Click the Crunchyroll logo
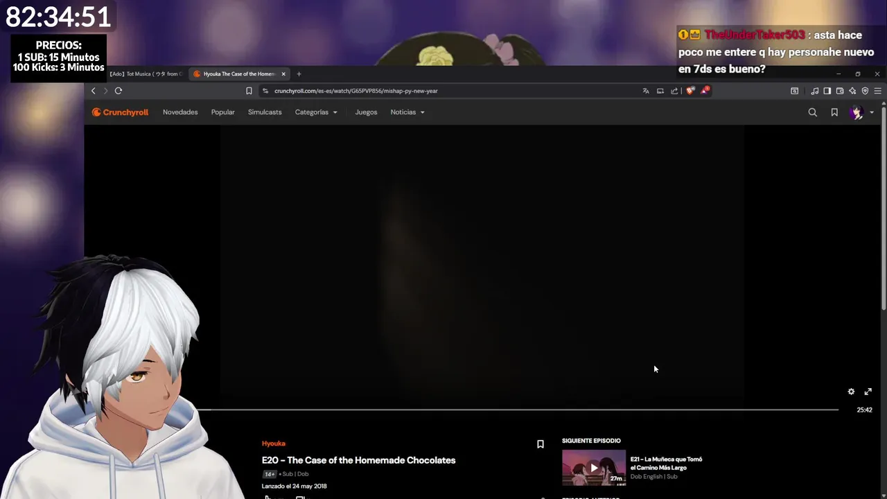The image size is (887, 499). [120, 112]
